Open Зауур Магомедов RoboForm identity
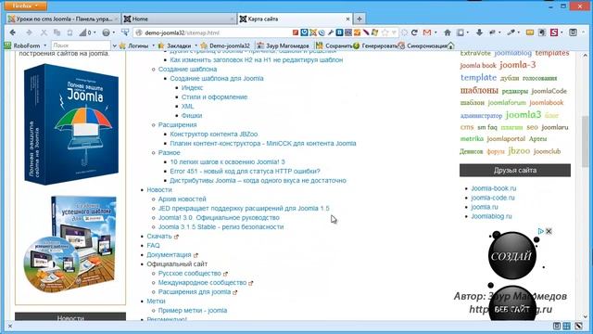 283,45
